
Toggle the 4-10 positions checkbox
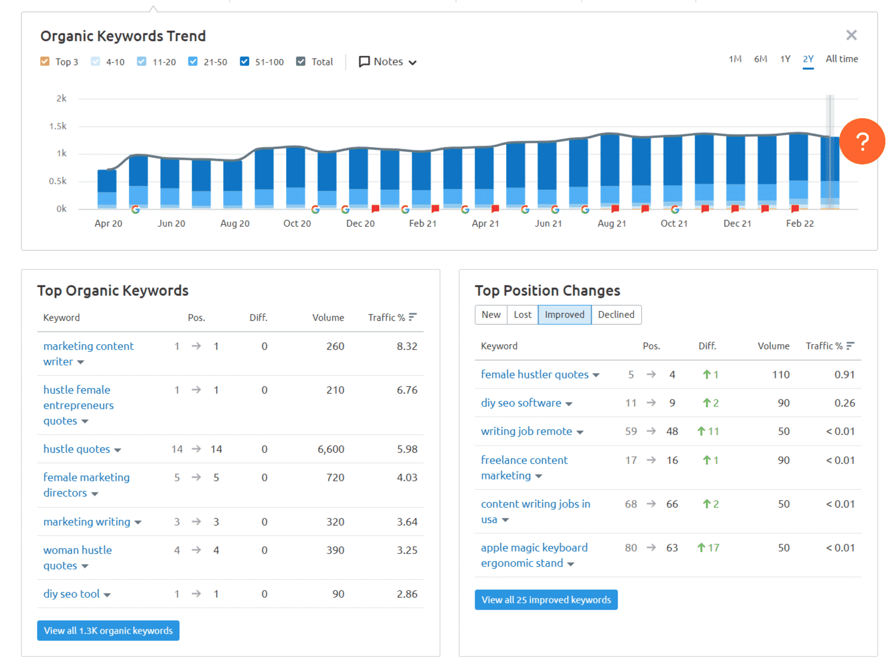(95, 62)
